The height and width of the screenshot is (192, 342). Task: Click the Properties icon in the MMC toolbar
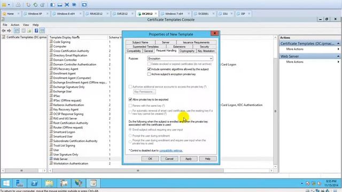coord(24,31)
